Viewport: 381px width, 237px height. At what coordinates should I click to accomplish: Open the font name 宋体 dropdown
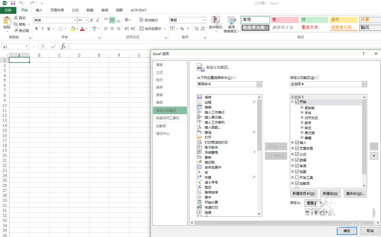[75, 20]
